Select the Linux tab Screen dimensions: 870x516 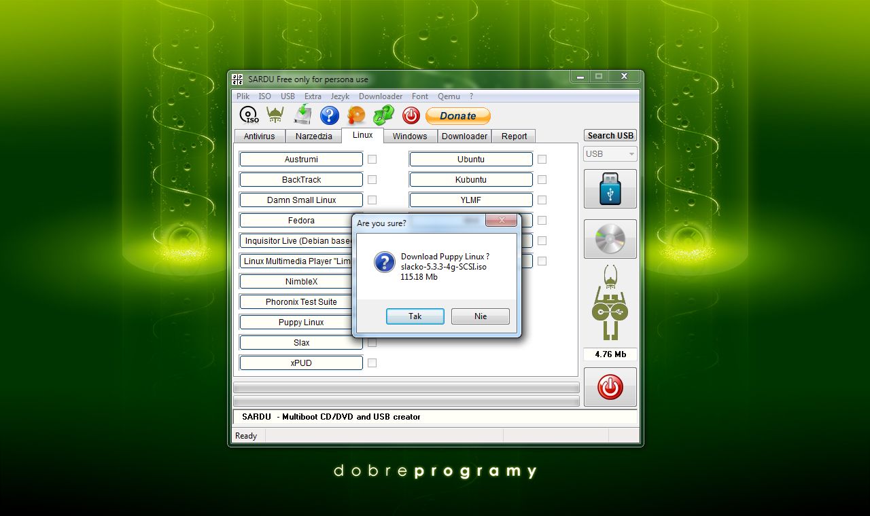click(363, 135)
